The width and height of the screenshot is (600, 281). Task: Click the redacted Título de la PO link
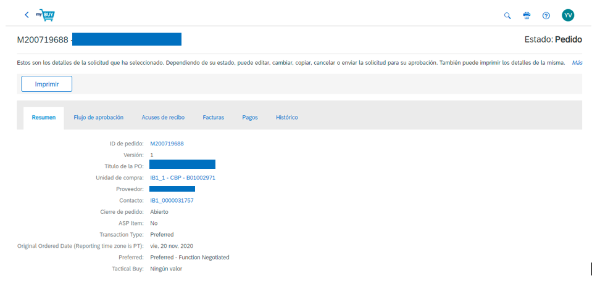(182, 165)
